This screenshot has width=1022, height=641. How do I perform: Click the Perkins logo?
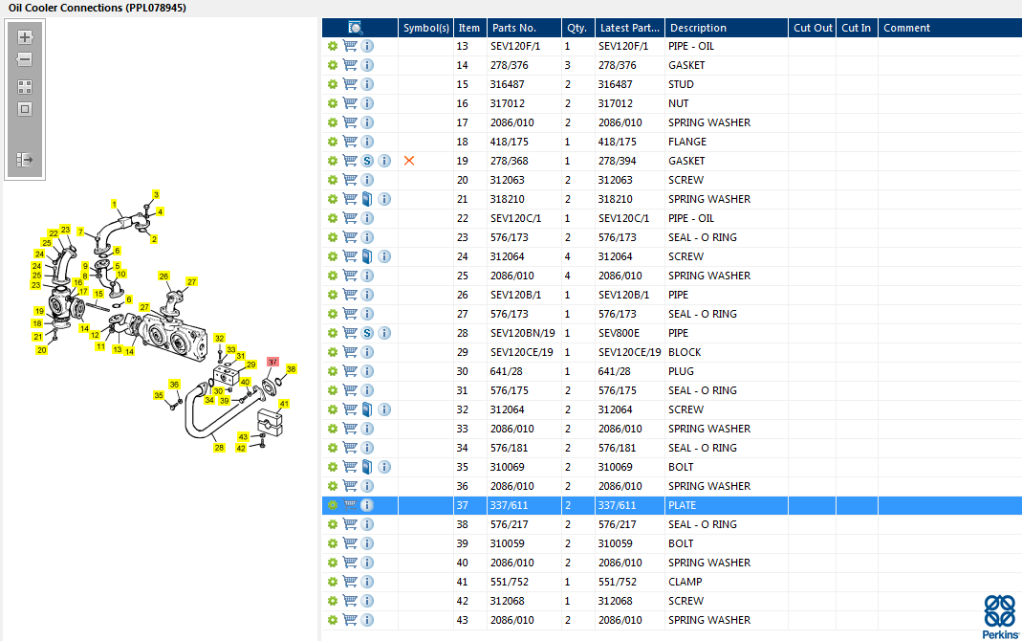[x=1001, y=616]
